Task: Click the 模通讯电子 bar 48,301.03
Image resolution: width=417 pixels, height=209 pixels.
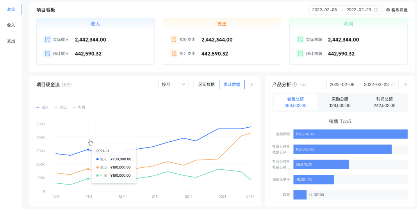Action: coord(314,179)
